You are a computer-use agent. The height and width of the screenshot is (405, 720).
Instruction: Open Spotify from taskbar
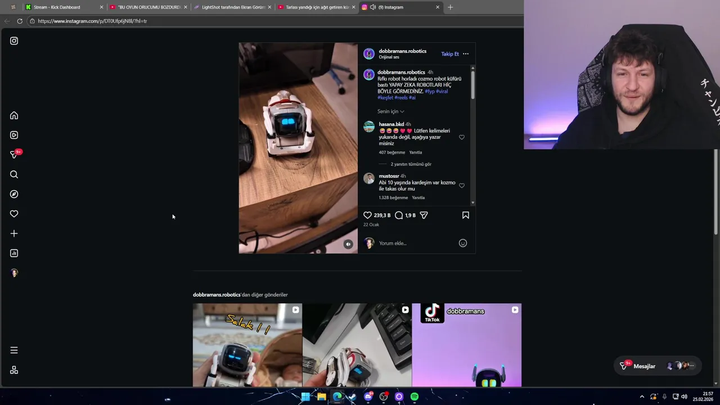(x=415, y=397)
